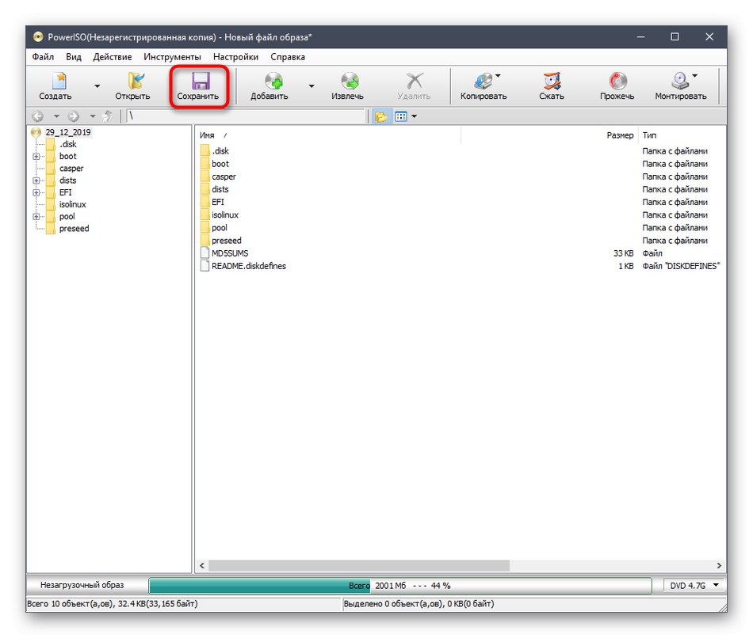
Task: Expand the pool folder in the tree
Action: tap(36, 216)
